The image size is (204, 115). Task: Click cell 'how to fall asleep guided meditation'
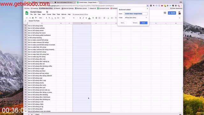point(42,35)
